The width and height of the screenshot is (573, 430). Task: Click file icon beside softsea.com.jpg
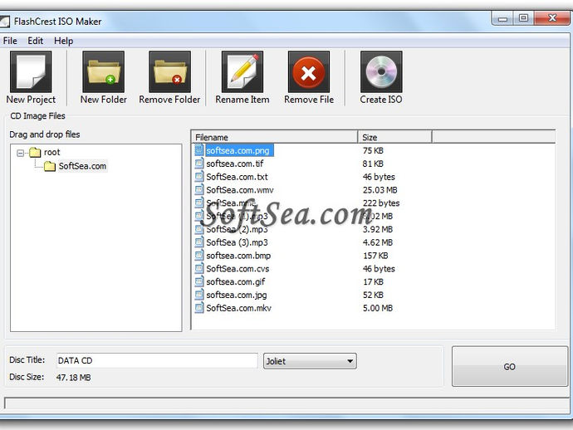(198, 295)
